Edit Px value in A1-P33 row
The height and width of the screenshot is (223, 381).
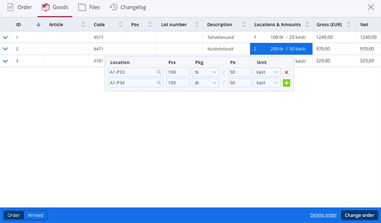click(240, 72)
